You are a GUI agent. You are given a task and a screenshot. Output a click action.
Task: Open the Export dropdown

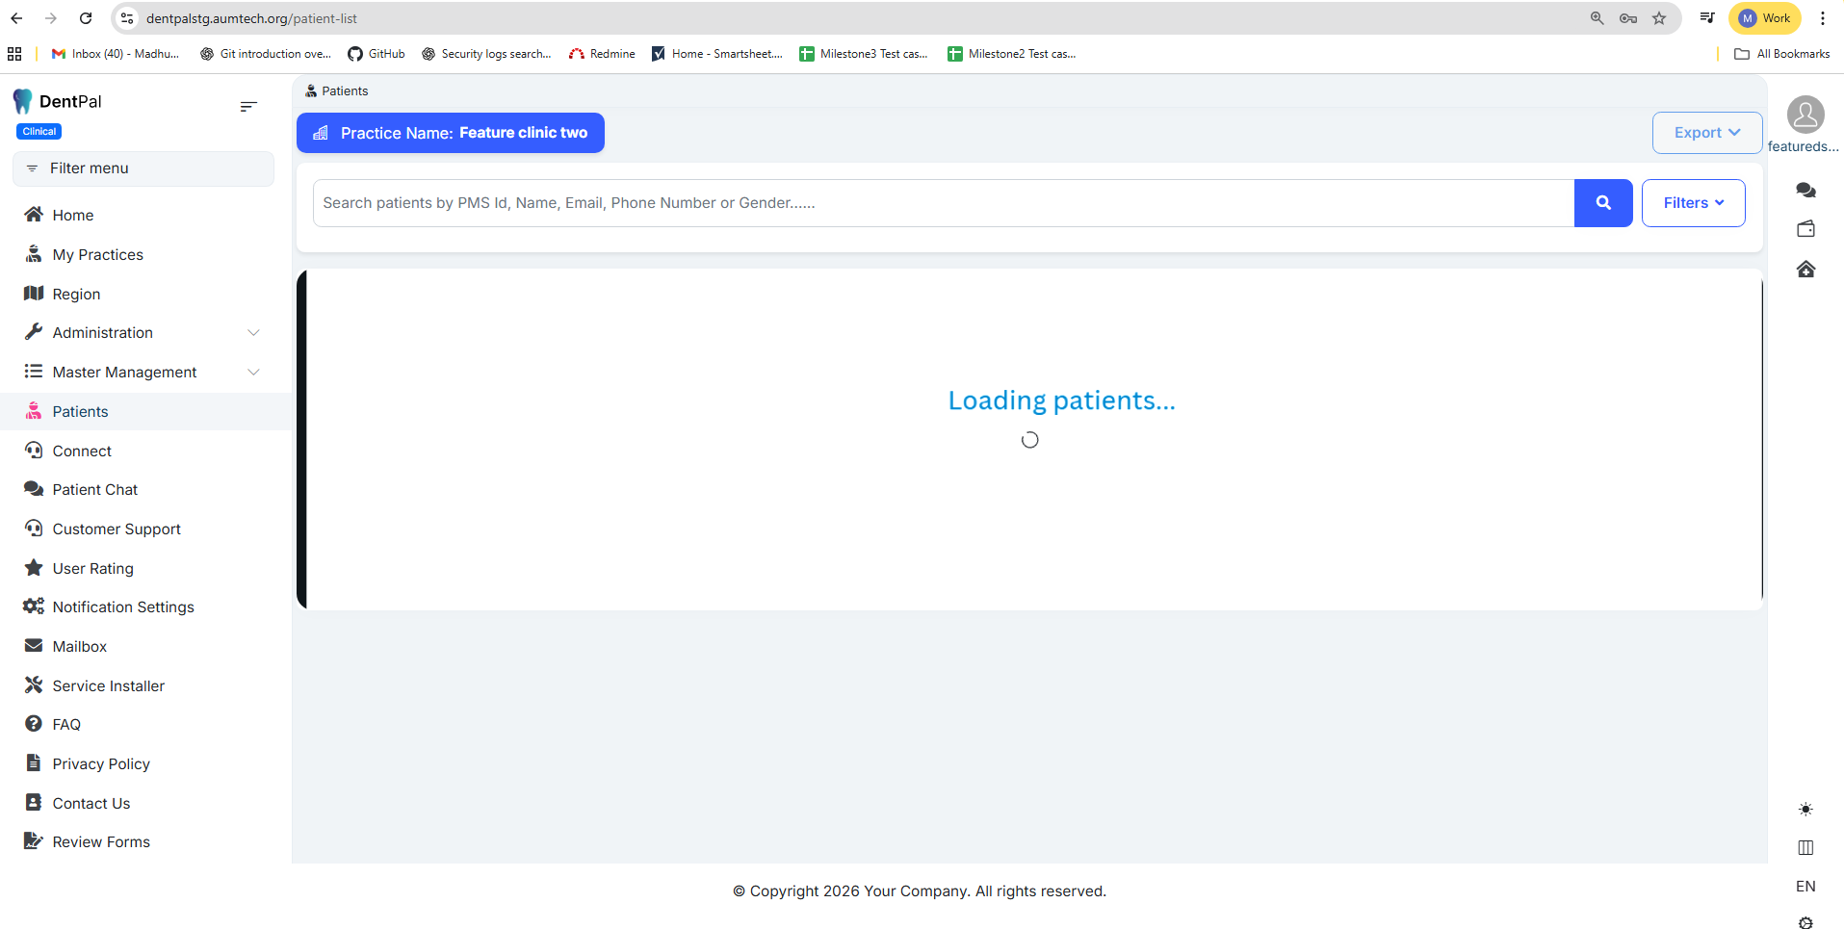[1706, 133]
